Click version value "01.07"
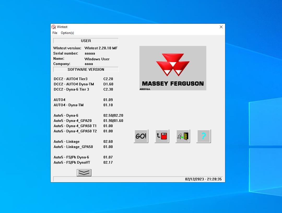The height and width of the screenshot is (213, 282). (x=108, y=157)
